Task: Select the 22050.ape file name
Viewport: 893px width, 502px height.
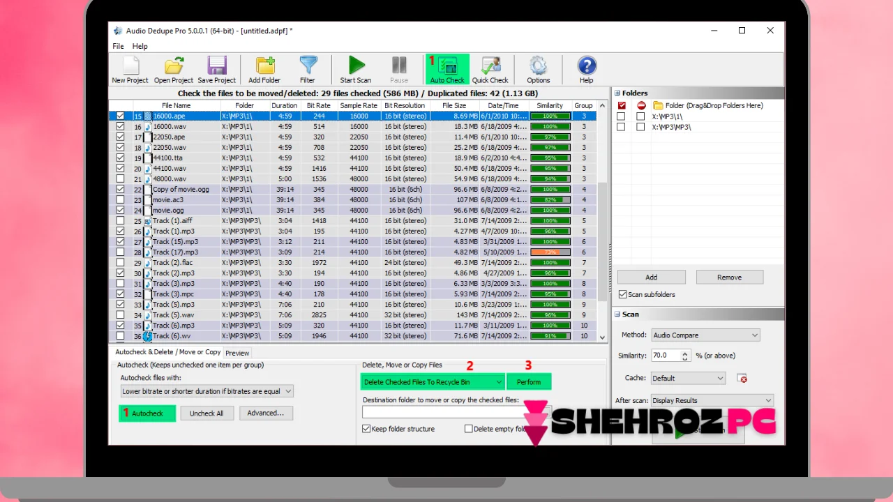Action: pyautogui.click(x=169, y=137)
